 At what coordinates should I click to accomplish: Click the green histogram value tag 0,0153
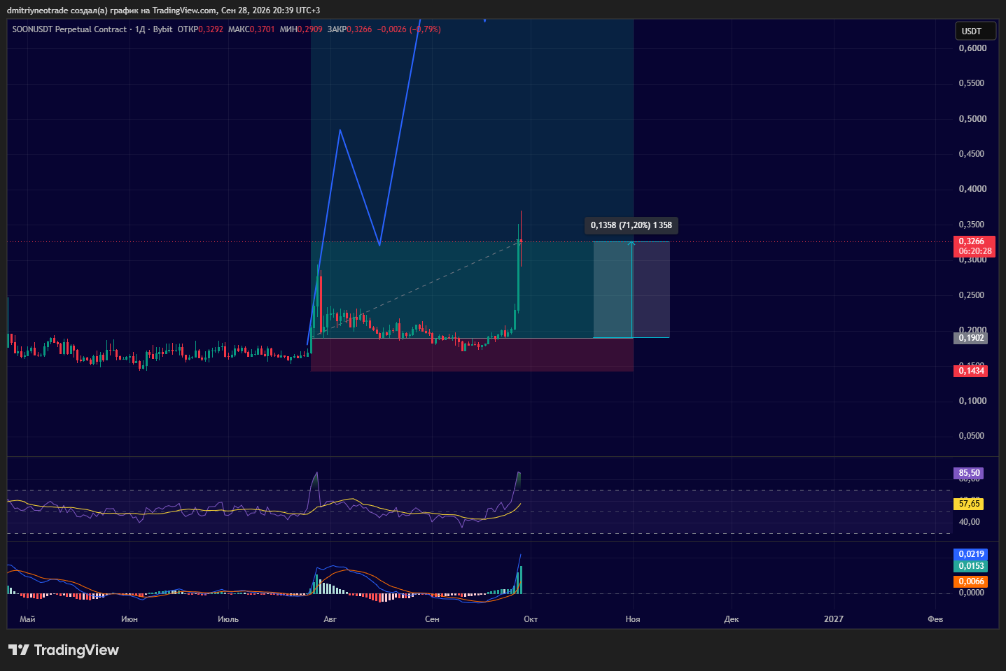[x=971, y=566]
